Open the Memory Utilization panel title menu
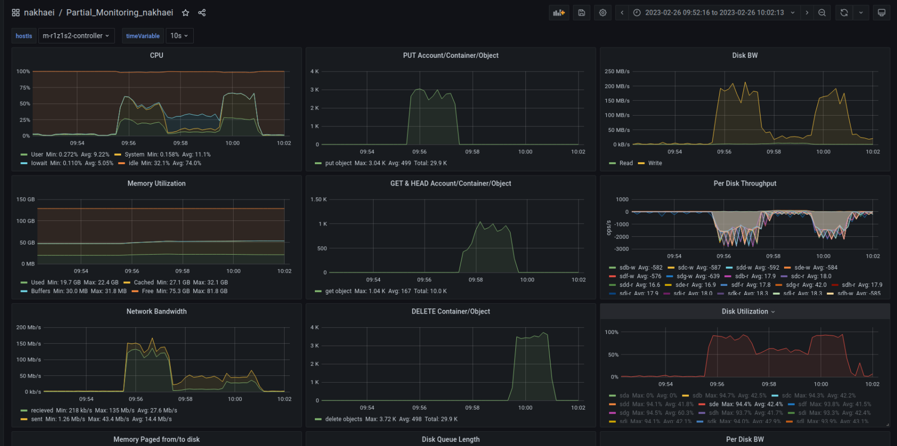Image resolution: width=897 pixels, height=446 pixels. click(x=156, y=184)
